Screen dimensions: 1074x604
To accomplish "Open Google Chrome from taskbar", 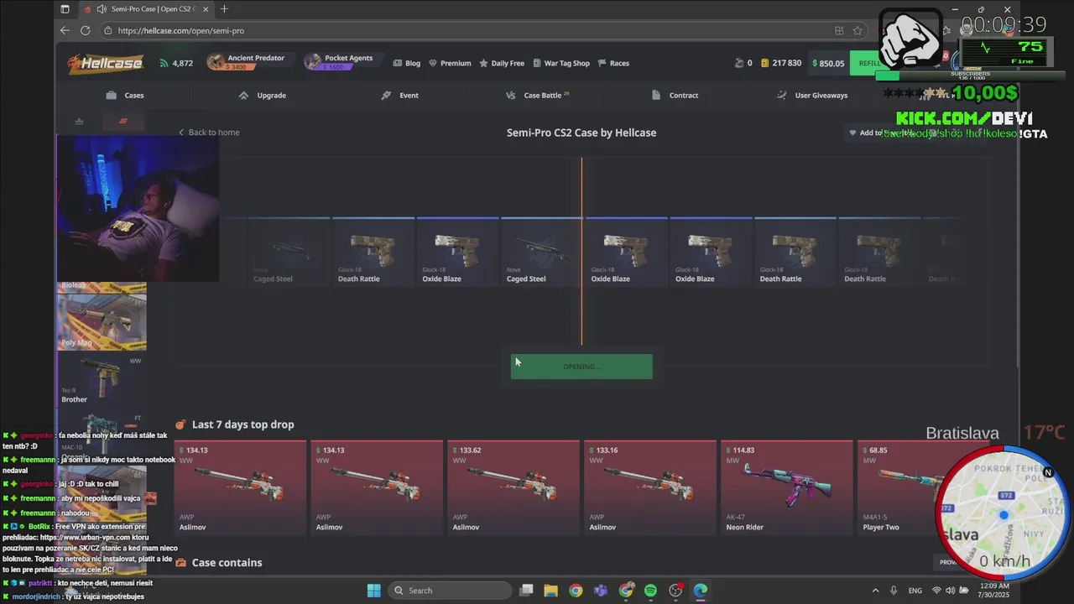I will coord(576,591).
